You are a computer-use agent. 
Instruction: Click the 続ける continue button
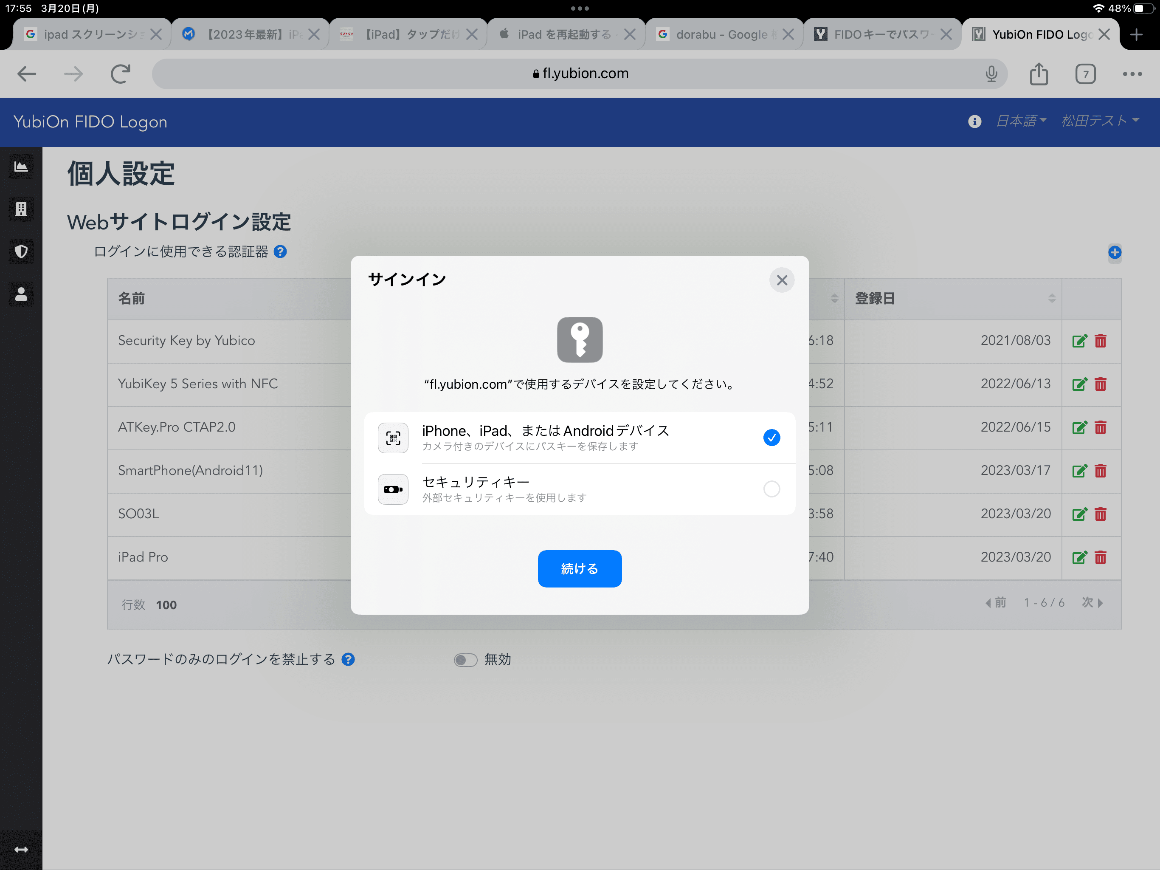pos(580,569)
